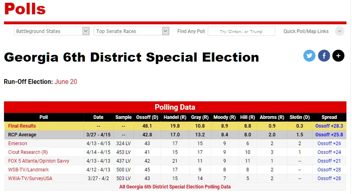Open WXIA-TV/SurveyUSA poll link

tap(30, 178)
